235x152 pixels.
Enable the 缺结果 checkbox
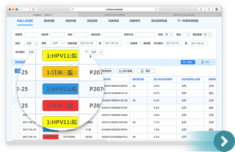coord(128,43)
